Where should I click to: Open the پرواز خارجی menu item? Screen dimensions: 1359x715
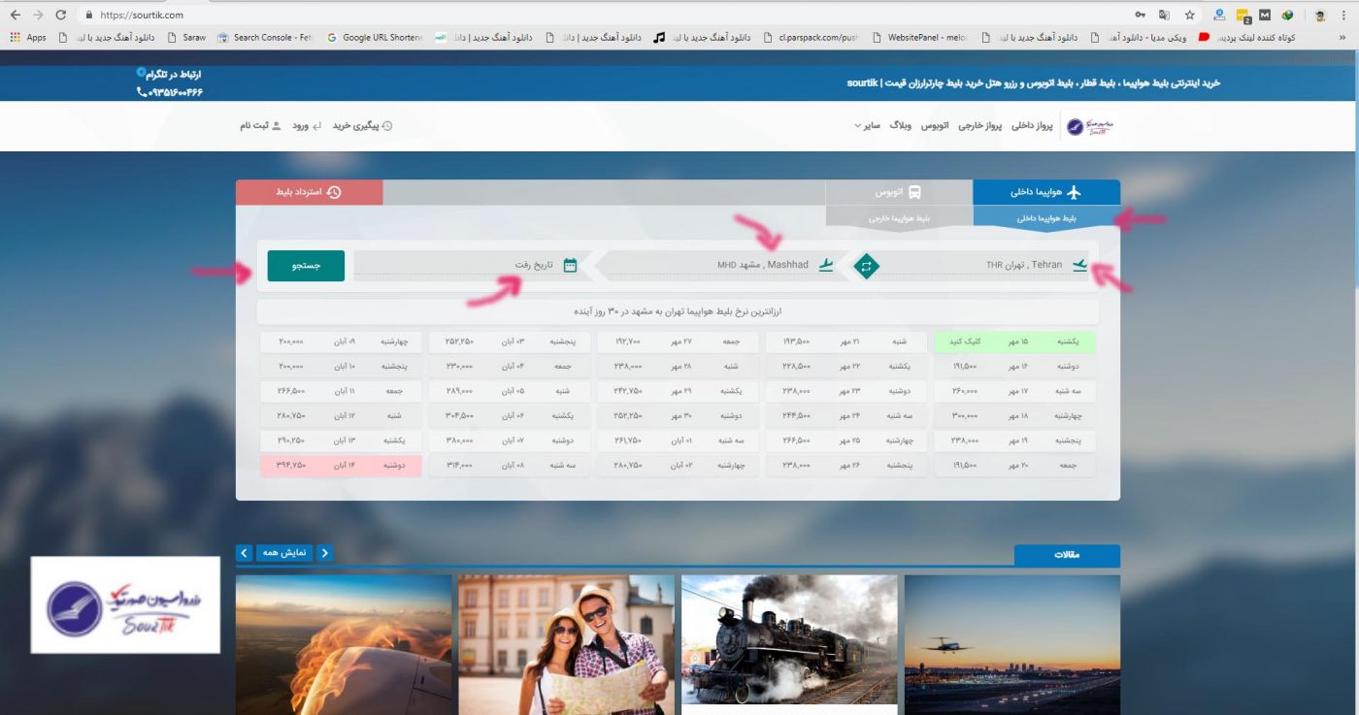(979, 126)
